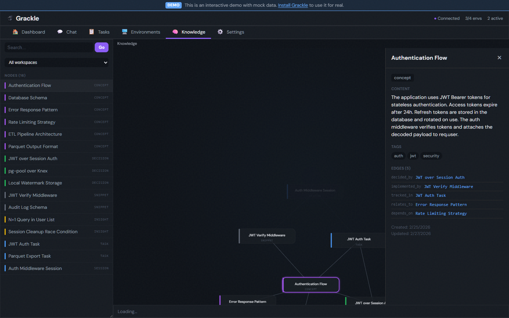
Task: Toggle the auth tag filter
Action: (398, 156)
